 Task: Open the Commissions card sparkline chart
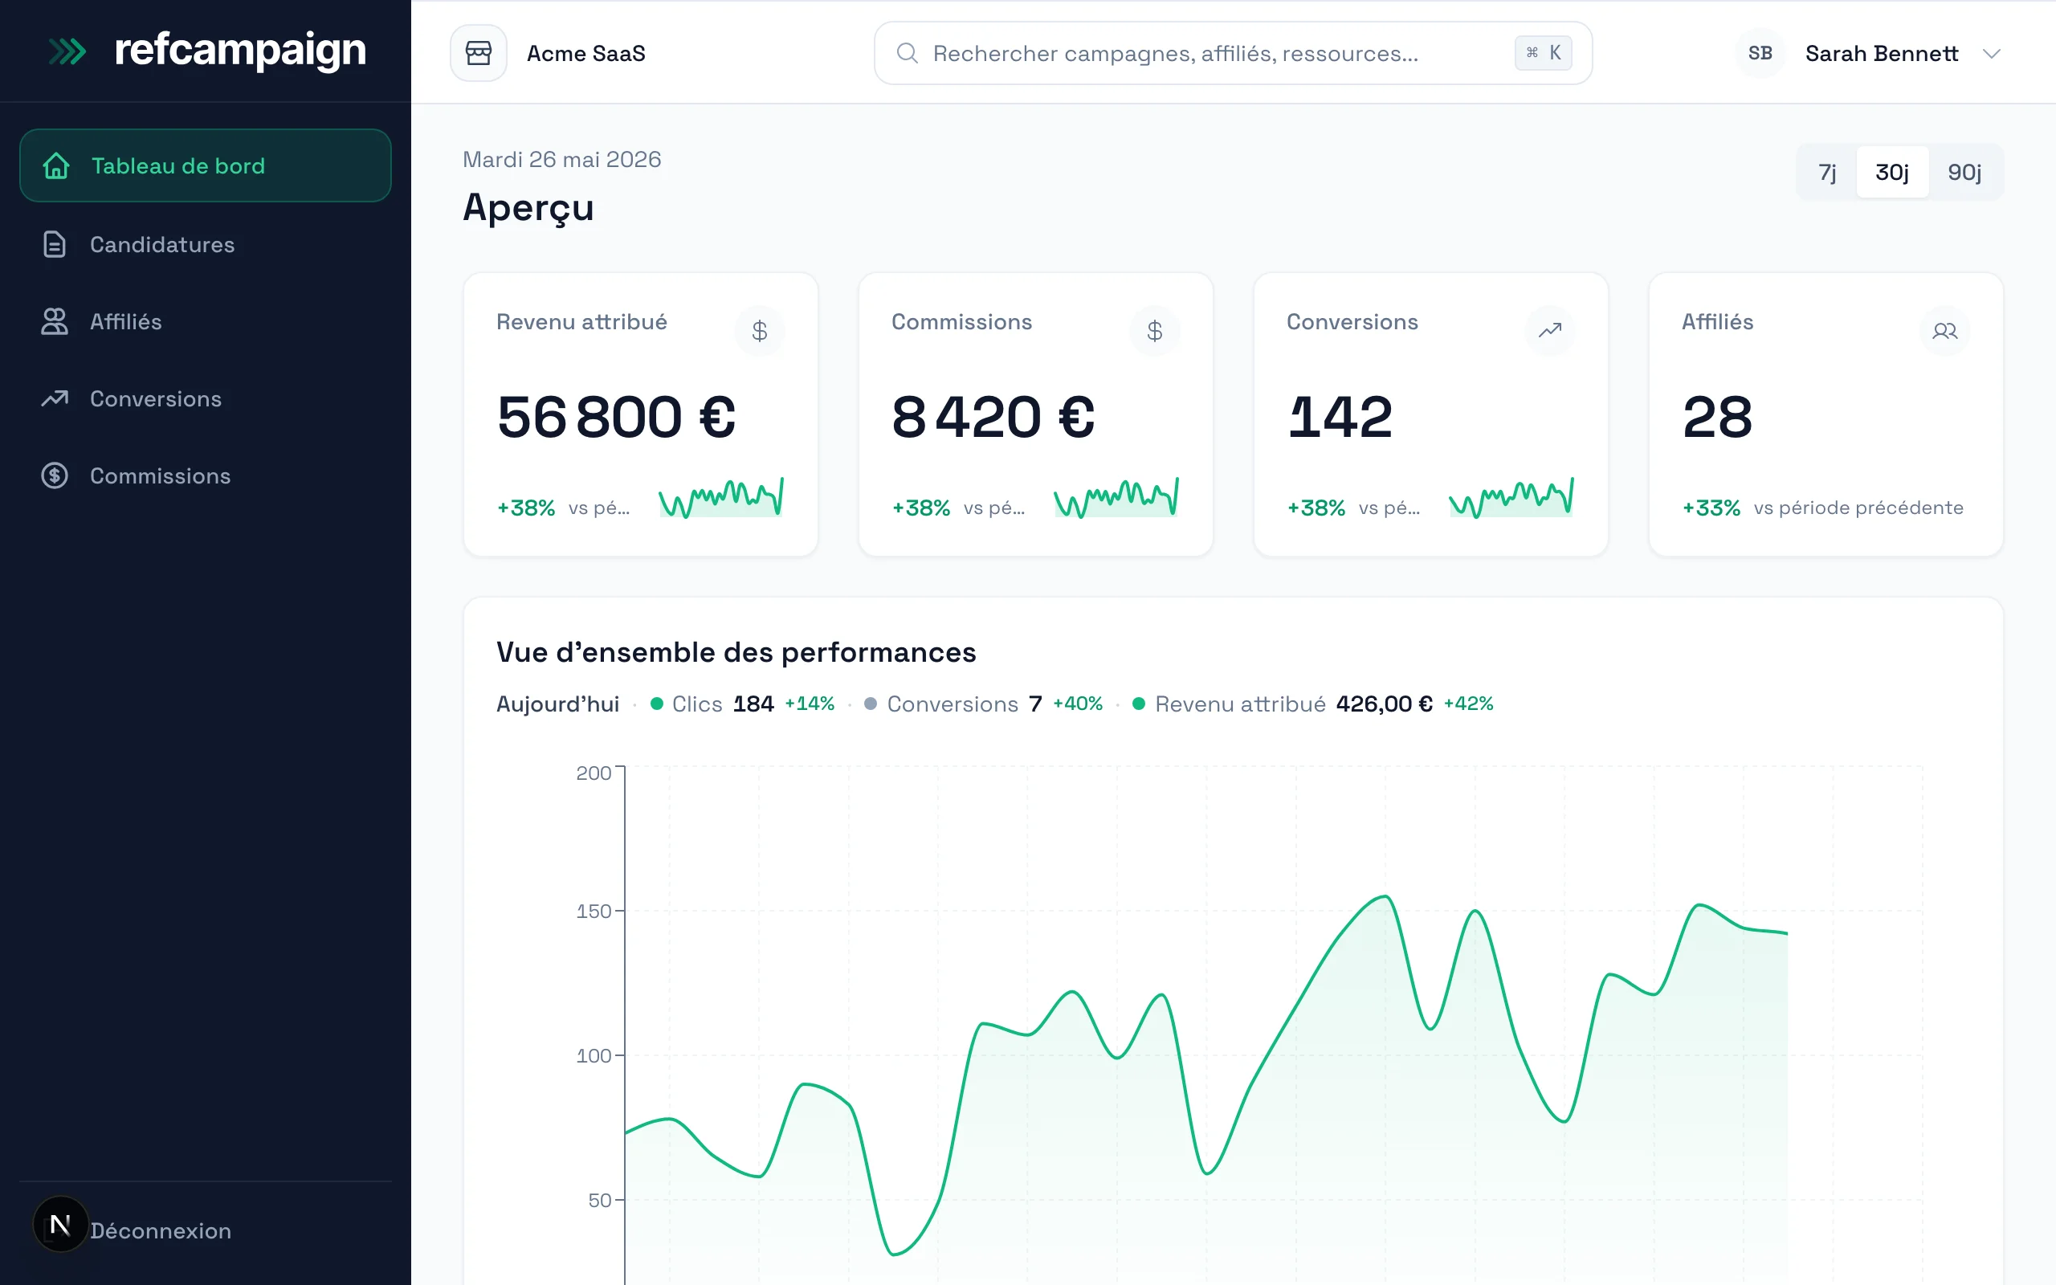click(x=1116, y=498)
